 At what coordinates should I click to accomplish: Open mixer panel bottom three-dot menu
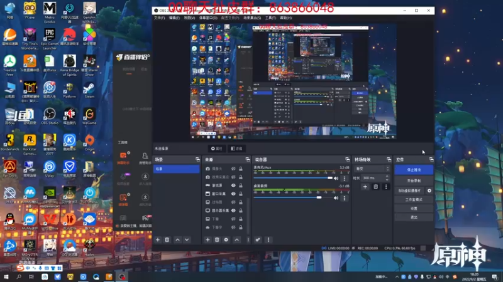(268, 240)
